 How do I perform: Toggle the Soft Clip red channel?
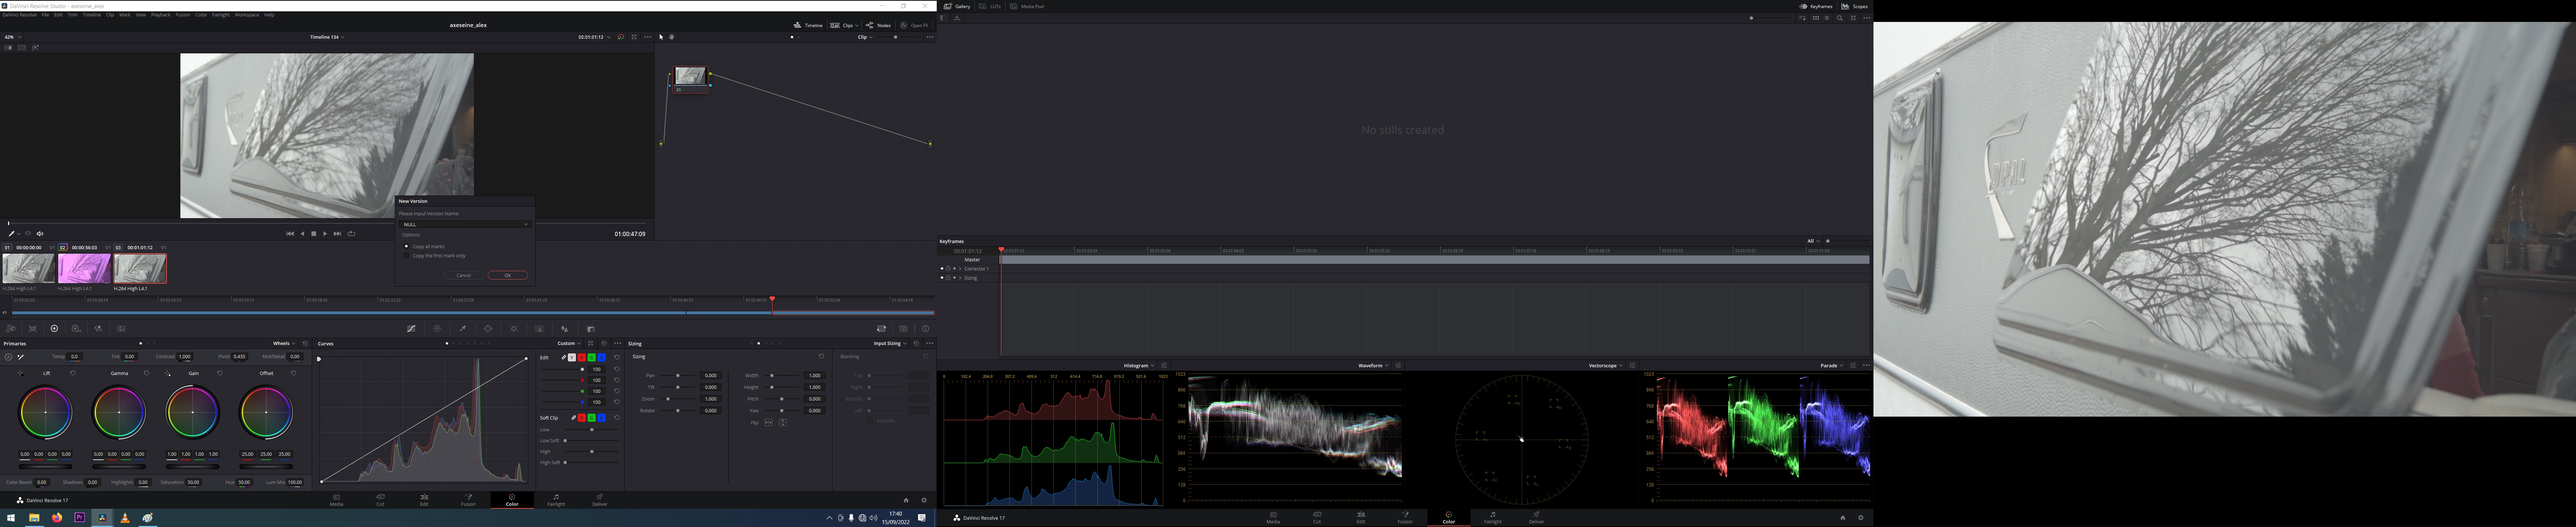(x=582, y=418)
